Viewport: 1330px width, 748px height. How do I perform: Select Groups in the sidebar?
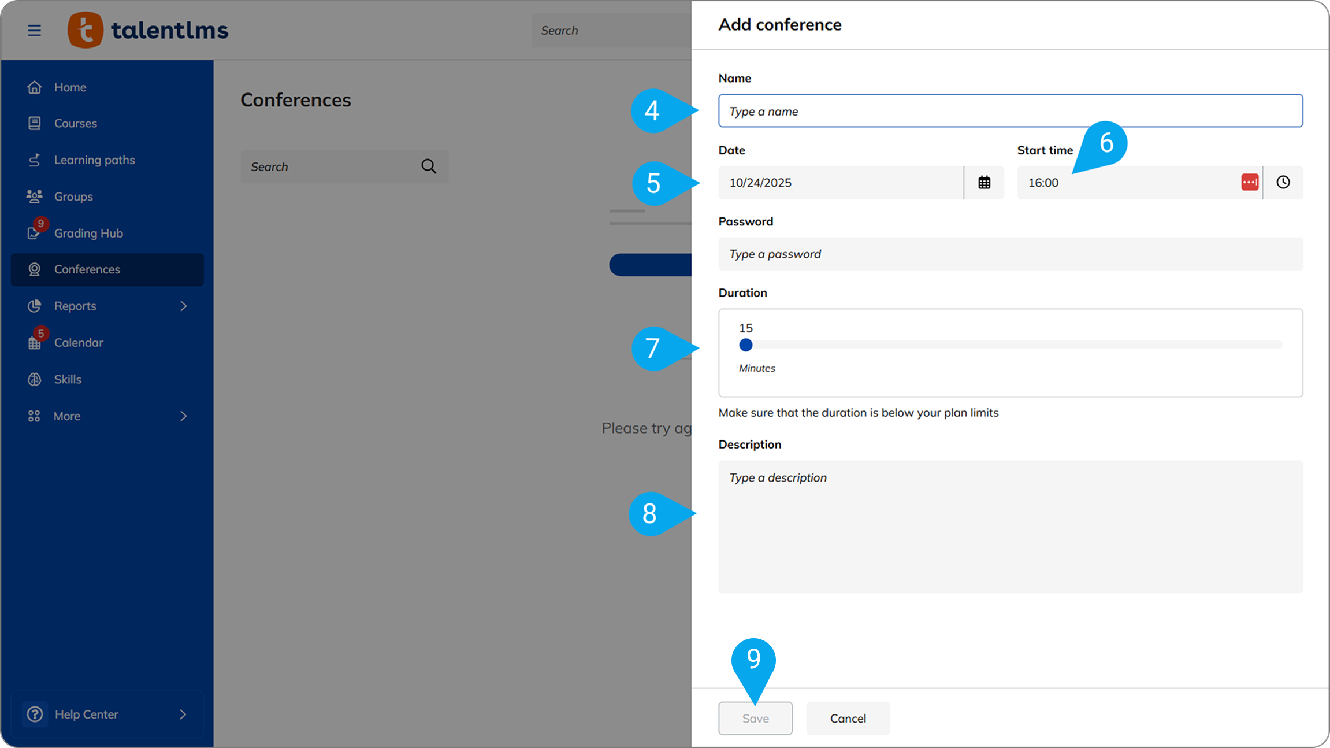point(73,197)
